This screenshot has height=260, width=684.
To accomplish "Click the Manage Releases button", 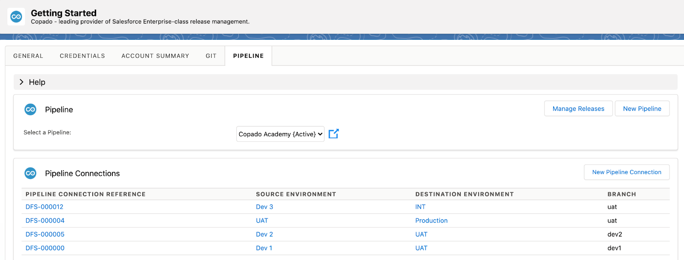I will pos(578,109).
